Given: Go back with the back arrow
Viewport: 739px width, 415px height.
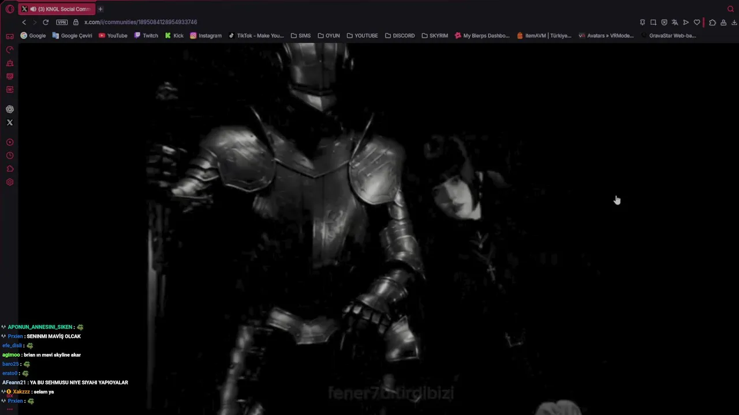Looking at the screenshot, I should point(24,22).
